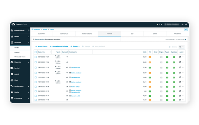Click the orange F.E. icon for invoice 43

(x=150, y=62)
